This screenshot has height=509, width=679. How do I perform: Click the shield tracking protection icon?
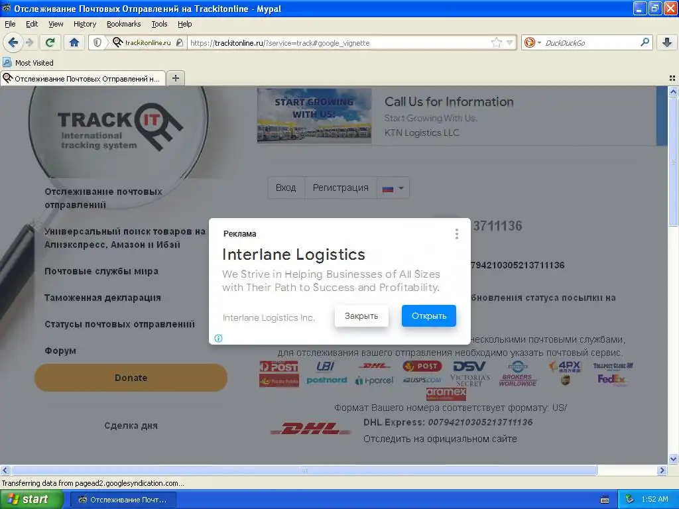click(x=97, y=42)
